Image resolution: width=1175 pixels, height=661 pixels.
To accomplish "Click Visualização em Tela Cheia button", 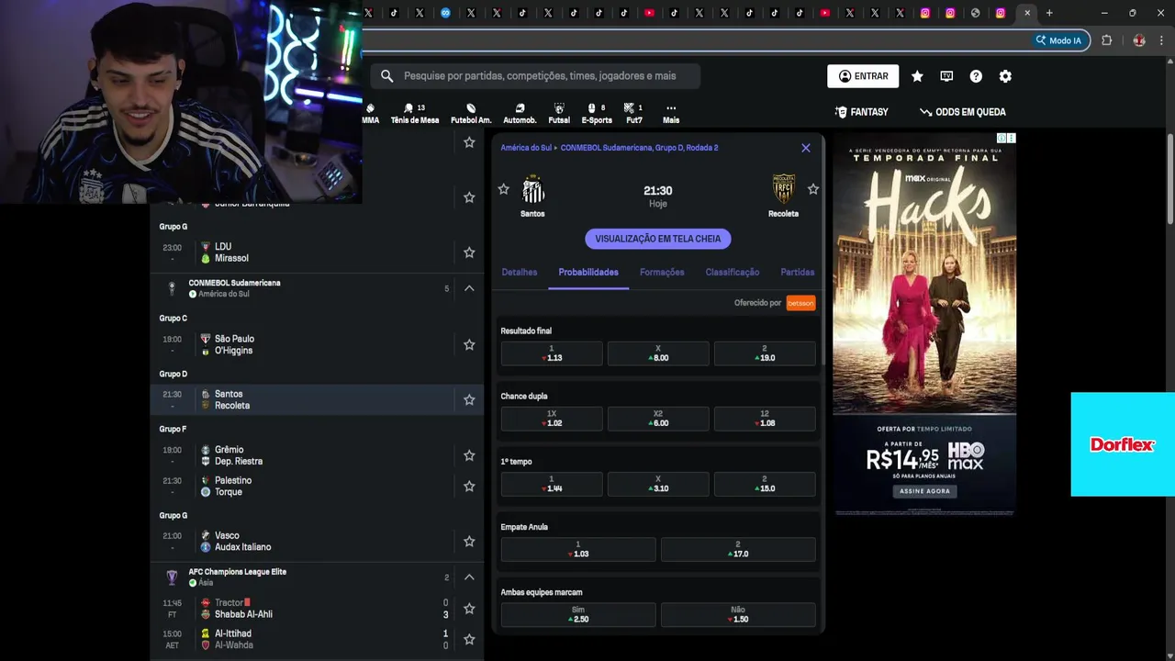I will pyautogui.click(x=658, y=239).
